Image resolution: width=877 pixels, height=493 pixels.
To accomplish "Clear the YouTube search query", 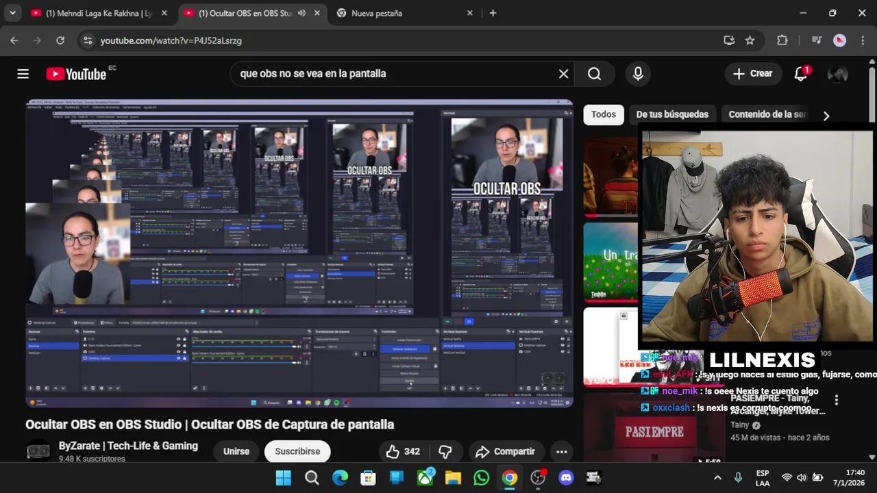I will (563, 74).
